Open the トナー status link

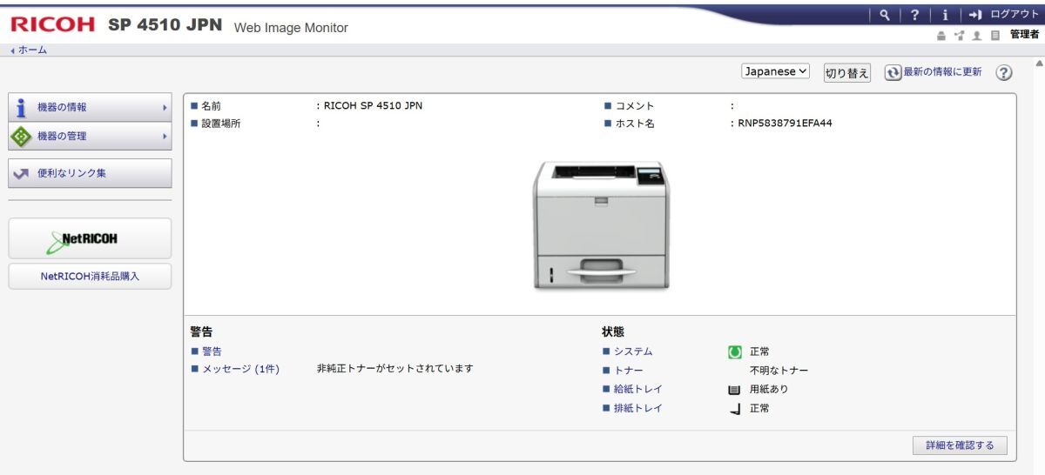point(629,371)
